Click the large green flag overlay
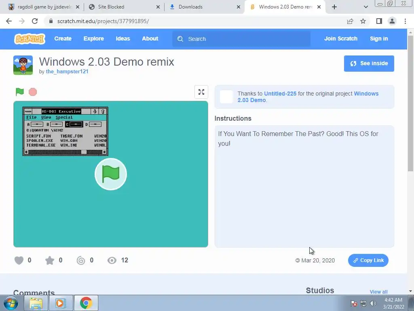 [x=111, y=174]
